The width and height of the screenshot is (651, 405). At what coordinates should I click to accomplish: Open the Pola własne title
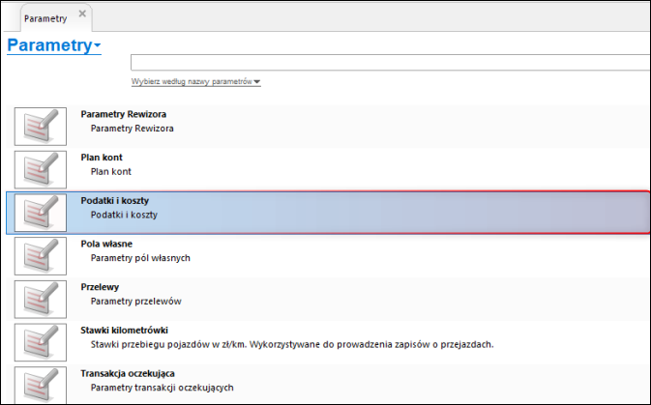pyautogui.click(x=105, y=244)
